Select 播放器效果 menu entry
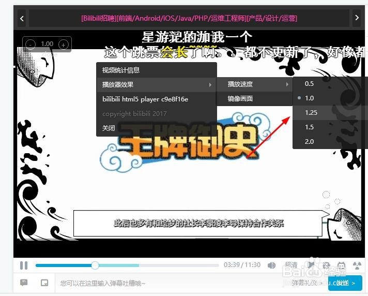Screen dimensions: 368x296 [157, 84]
